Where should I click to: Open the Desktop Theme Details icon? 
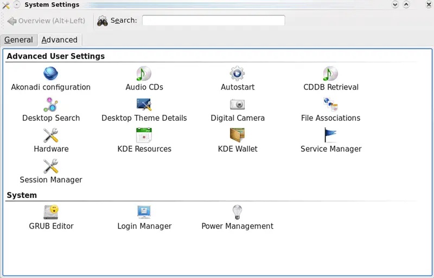coord(144,105)
